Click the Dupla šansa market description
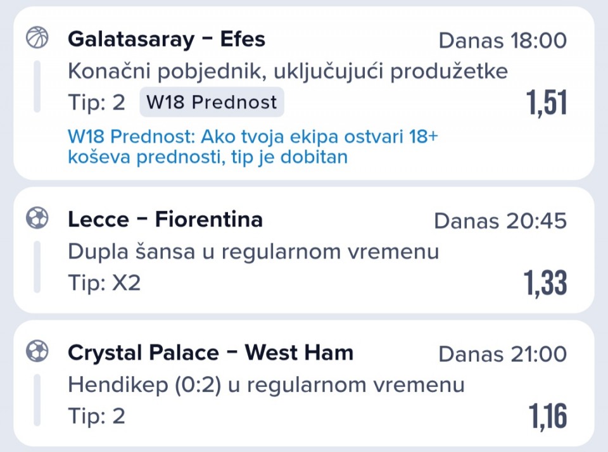The width and height of the screenshot is (608, 452). click(253, 252)
